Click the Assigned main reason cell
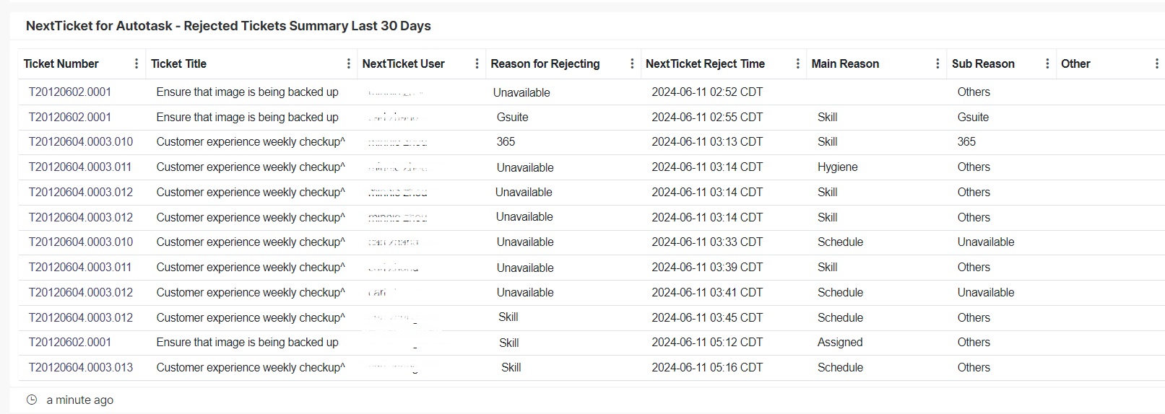The height and width of the screenshot is (414, 1165). point(840,343)
